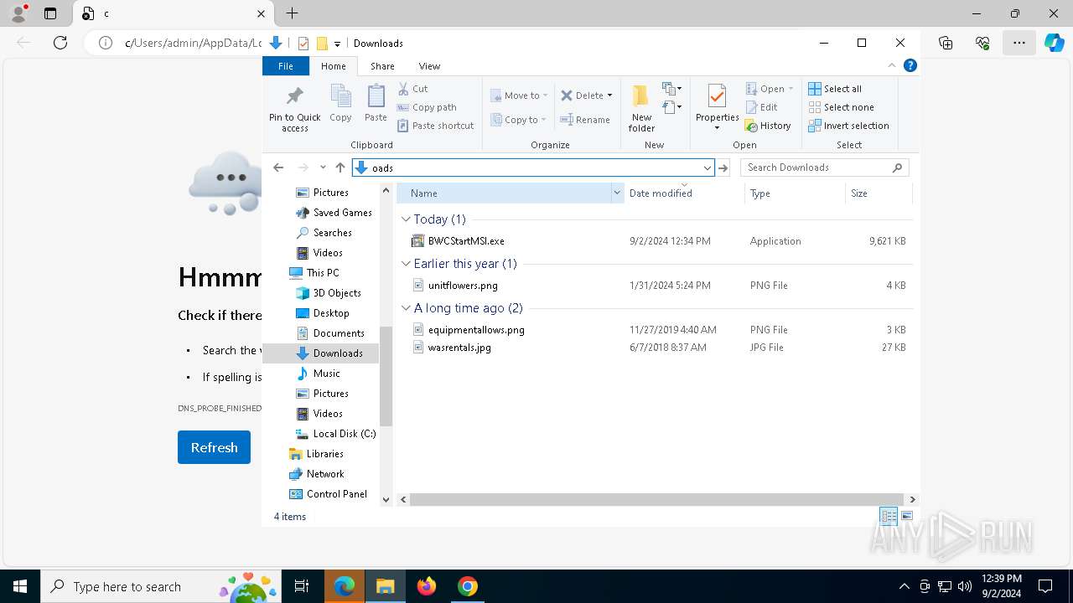
Task: Switch to the View ribbon tab
Action: [429, 66]
